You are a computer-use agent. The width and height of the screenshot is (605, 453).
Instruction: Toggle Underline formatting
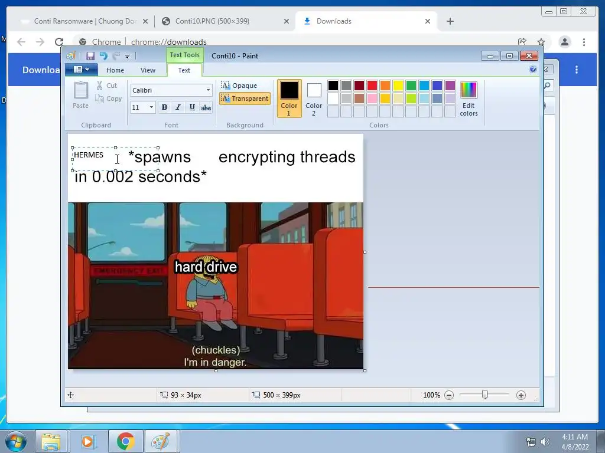point(192,107)
